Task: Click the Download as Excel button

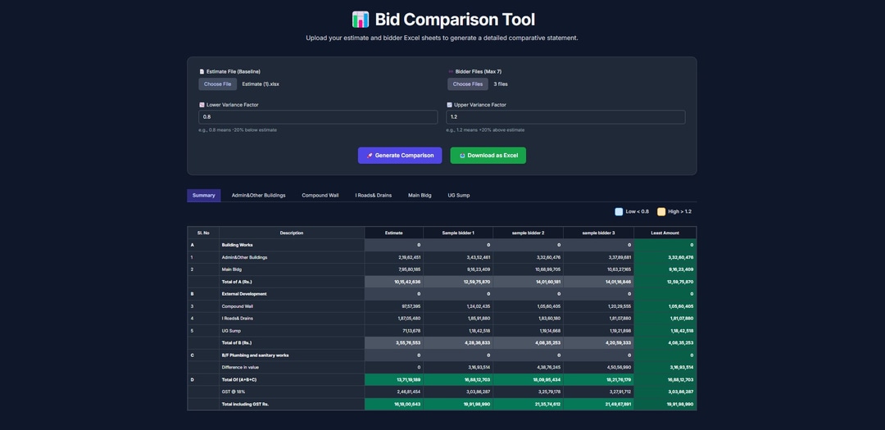Action: (488, 155)
